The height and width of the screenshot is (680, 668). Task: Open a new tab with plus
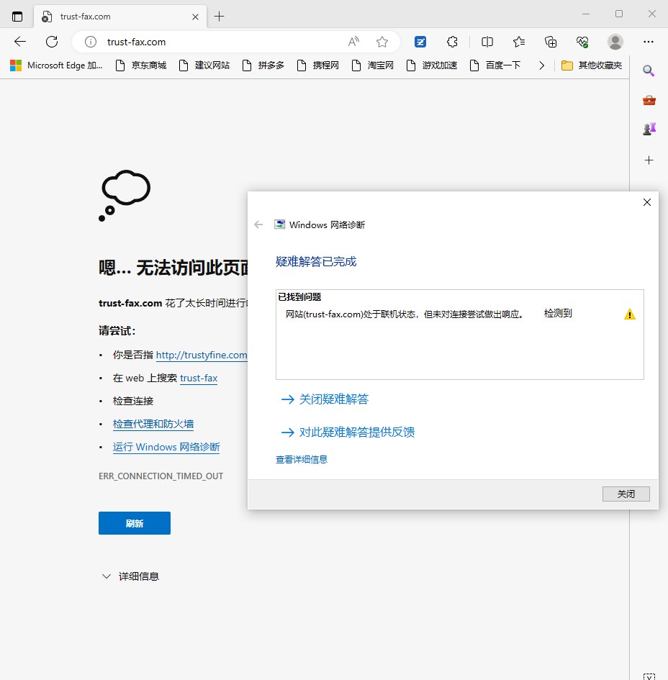click(219, 17)
